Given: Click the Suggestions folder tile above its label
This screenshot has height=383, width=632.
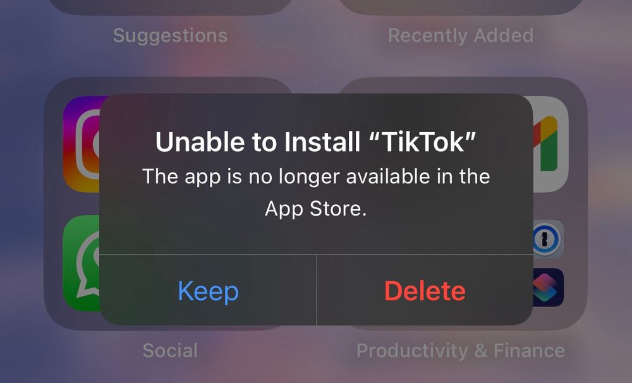Looking at the screenshot, I should coord(170,6).
